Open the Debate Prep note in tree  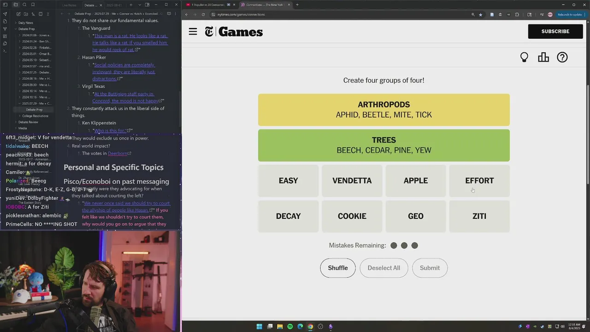coord(34,110)
